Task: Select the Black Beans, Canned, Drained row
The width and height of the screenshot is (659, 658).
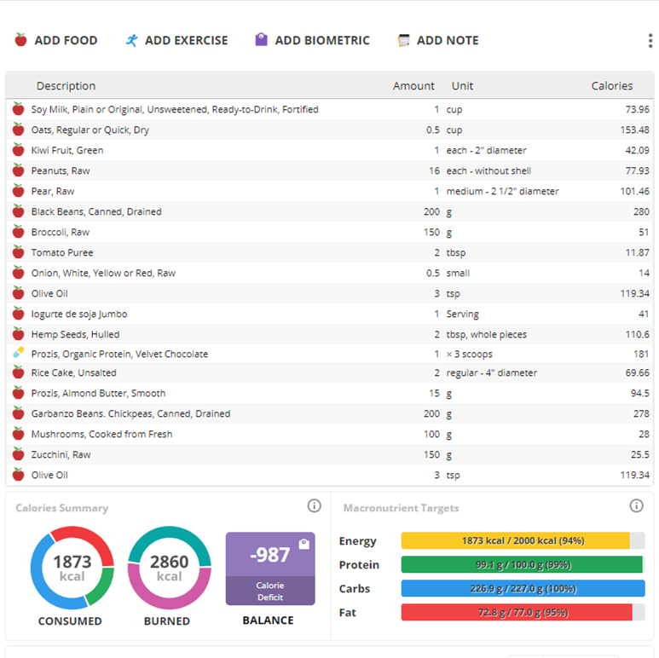Action: pos(96,211)
